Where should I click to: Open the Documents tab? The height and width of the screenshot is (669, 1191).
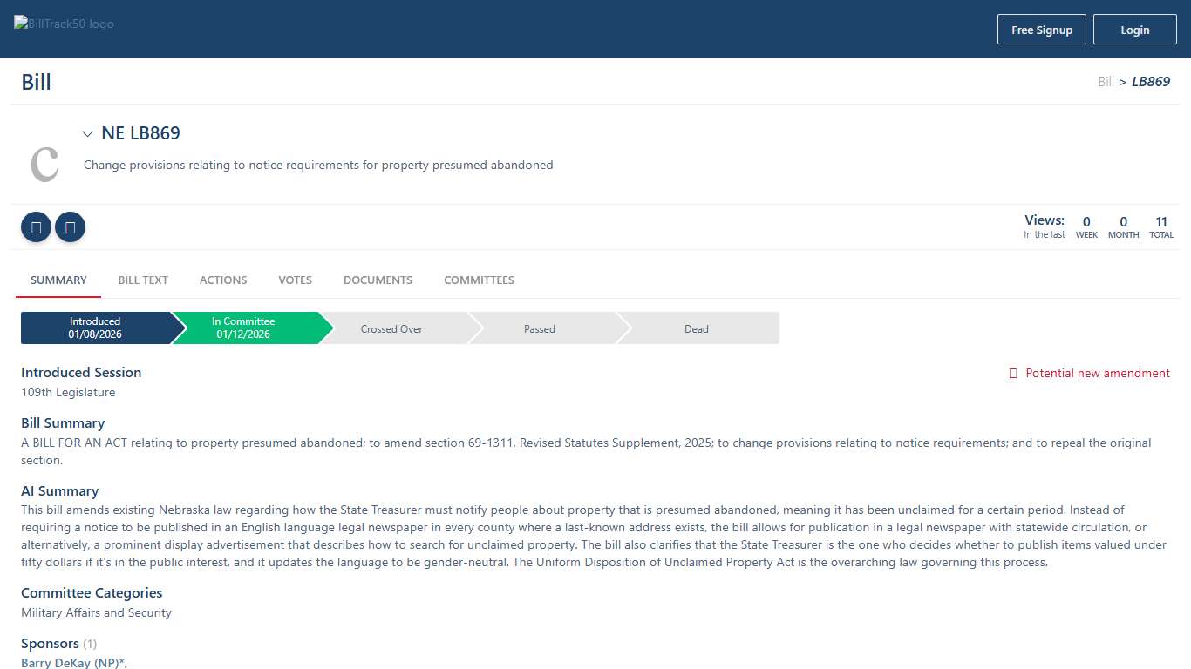tap(378, 280)
